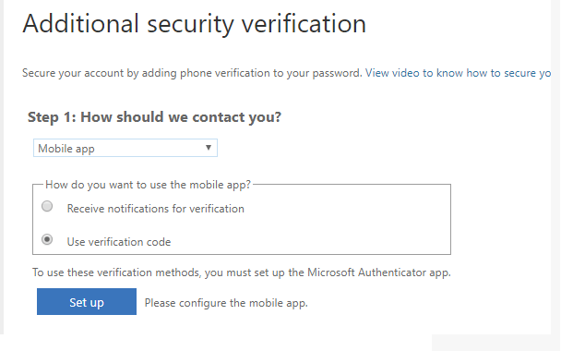561x351 pixels.
Task: Click the dropdown arrow beside Mobile app
Action: coord(209,148)
